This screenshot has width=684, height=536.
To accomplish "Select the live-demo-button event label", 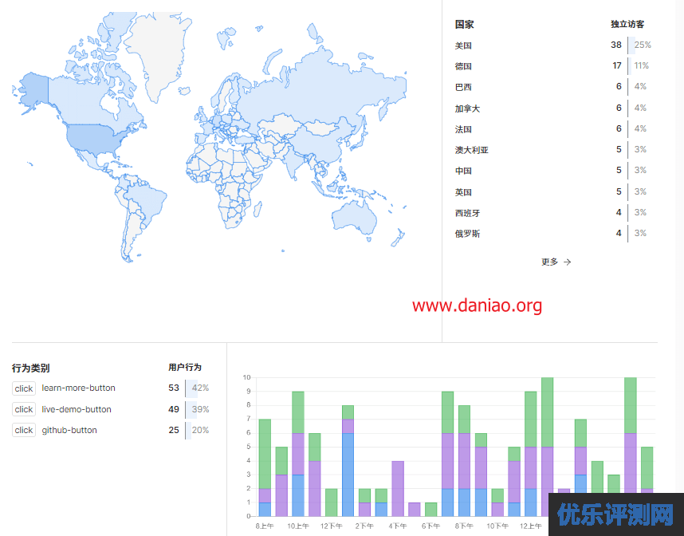I will click(x=77, y=409).
